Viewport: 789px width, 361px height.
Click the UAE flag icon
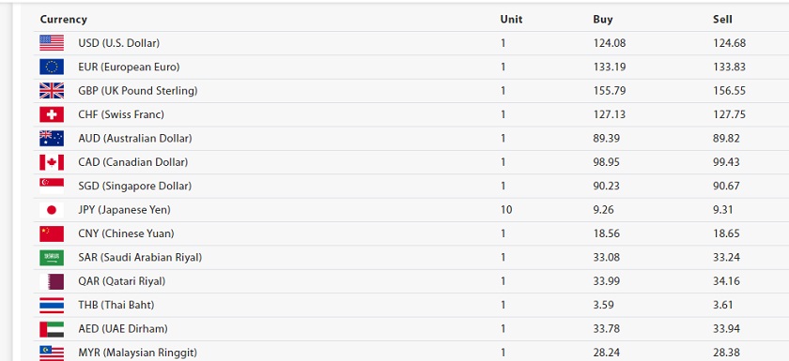(x=52, y=329)
